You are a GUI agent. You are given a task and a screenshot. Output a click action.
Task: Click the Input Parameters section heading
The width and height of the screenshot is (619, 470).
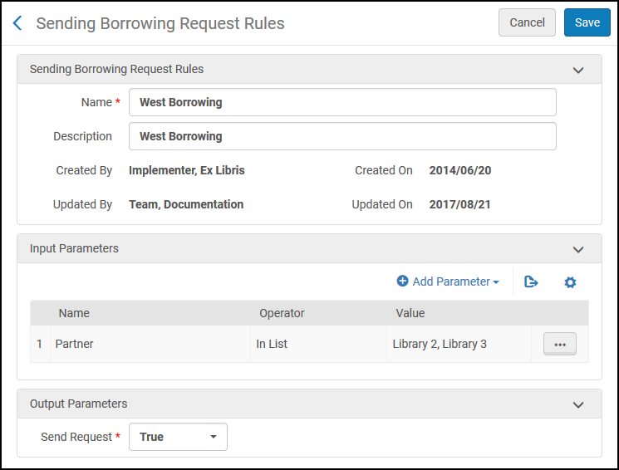[x=74, y=248]
